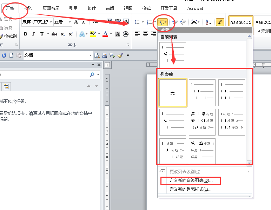This screenshot has width=271, height=210.
Task: Toggle bold formatting
Action: click(x=25, y=34)
